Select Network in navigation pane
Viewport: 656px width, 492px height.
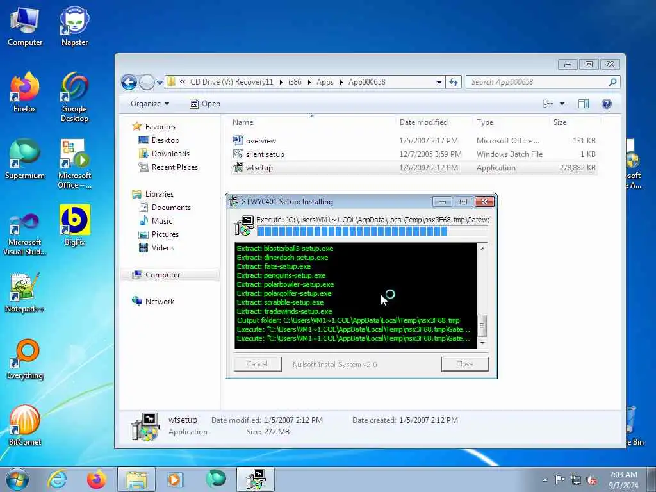[x=160, y=301]
